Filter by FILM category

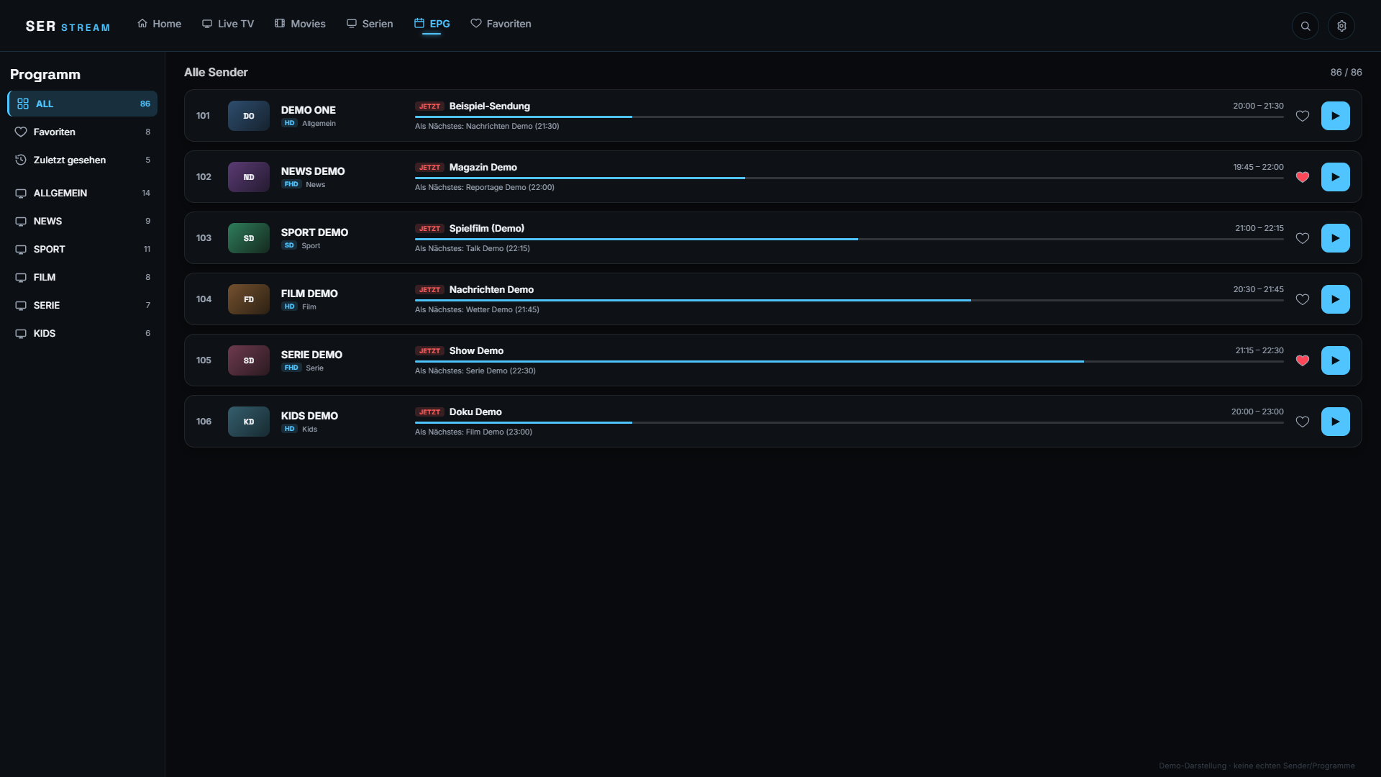[83, 277]
